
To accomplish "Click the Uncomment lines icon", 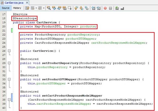I will [122, 8].
